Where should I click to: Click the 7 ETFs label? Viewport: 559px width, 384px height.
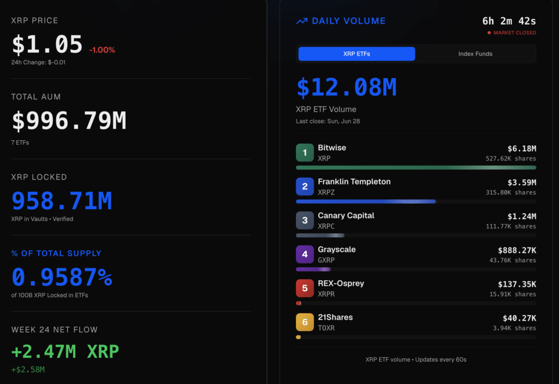(x=20, y=143)
